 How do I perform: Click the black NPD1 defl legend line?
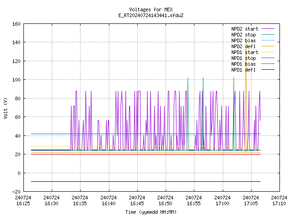(268, 70)
